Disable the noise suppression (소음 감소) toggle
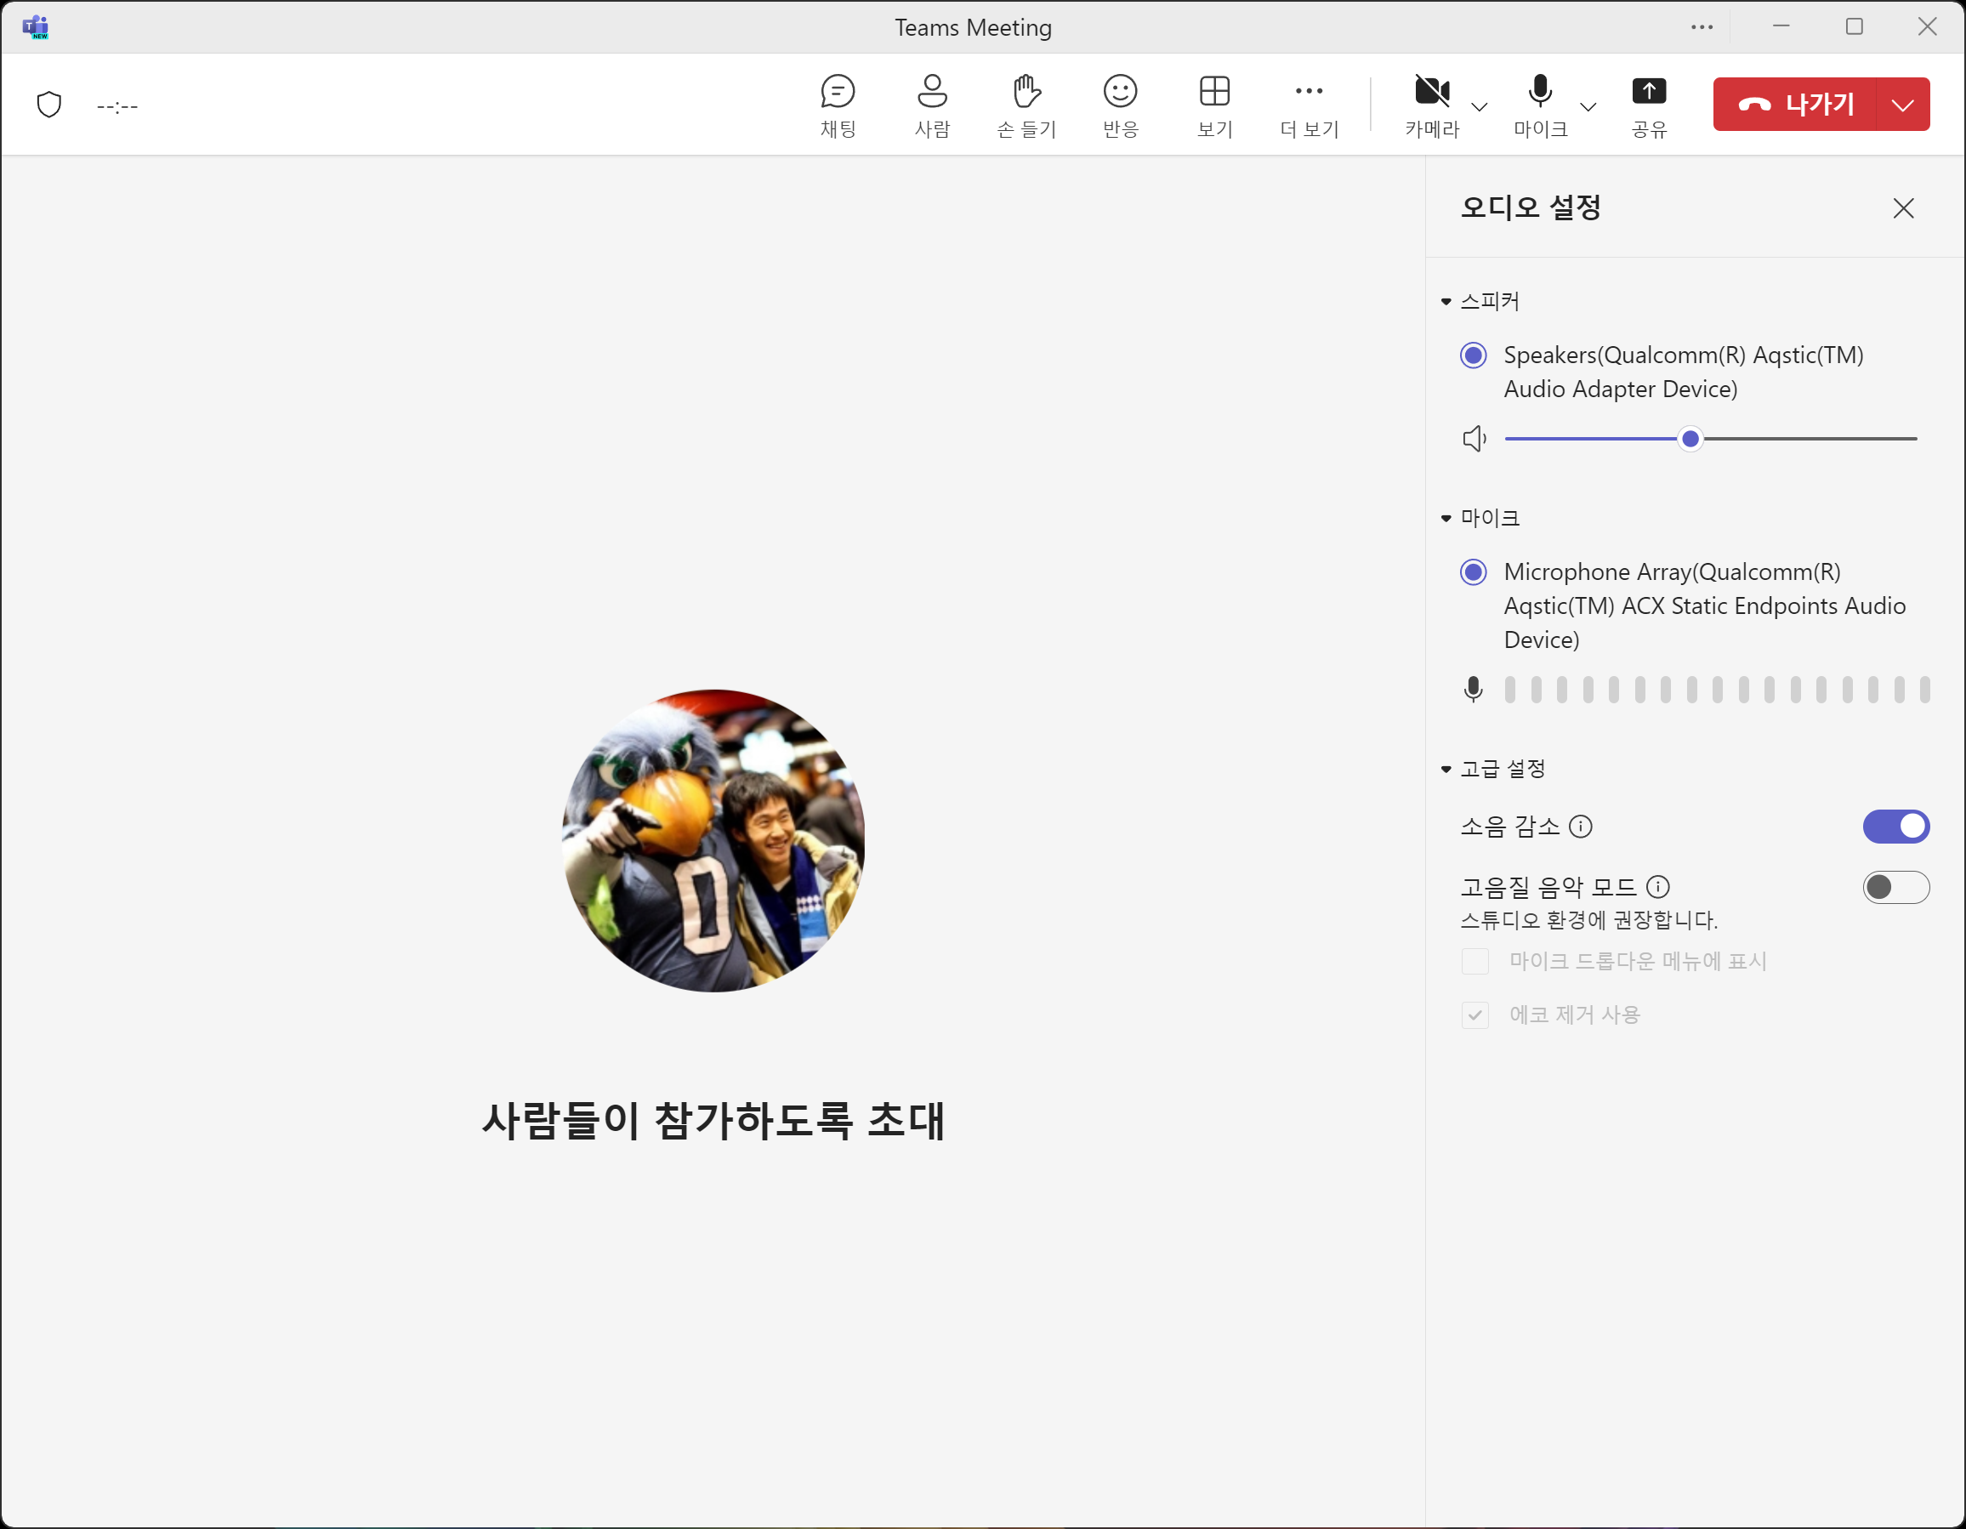 (x=1895, y=826)
